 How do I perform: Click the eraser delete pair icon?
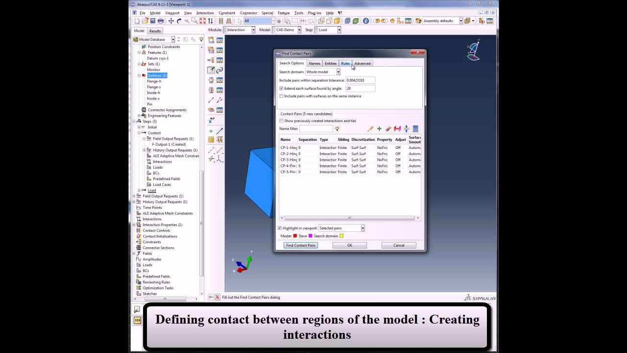(x=388, y=128)
